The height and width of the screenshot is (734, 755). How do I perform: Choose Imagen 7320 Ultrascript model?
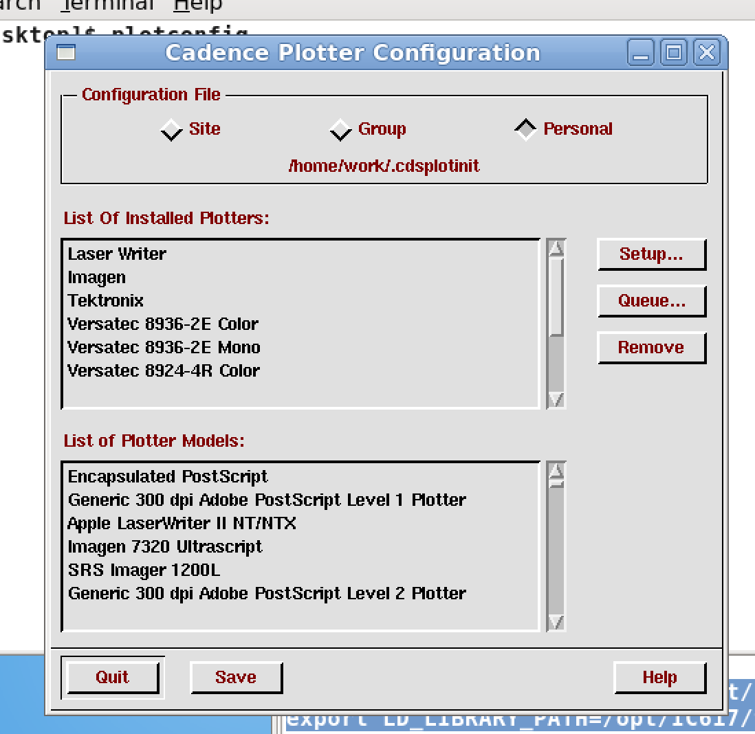point(301,547)
